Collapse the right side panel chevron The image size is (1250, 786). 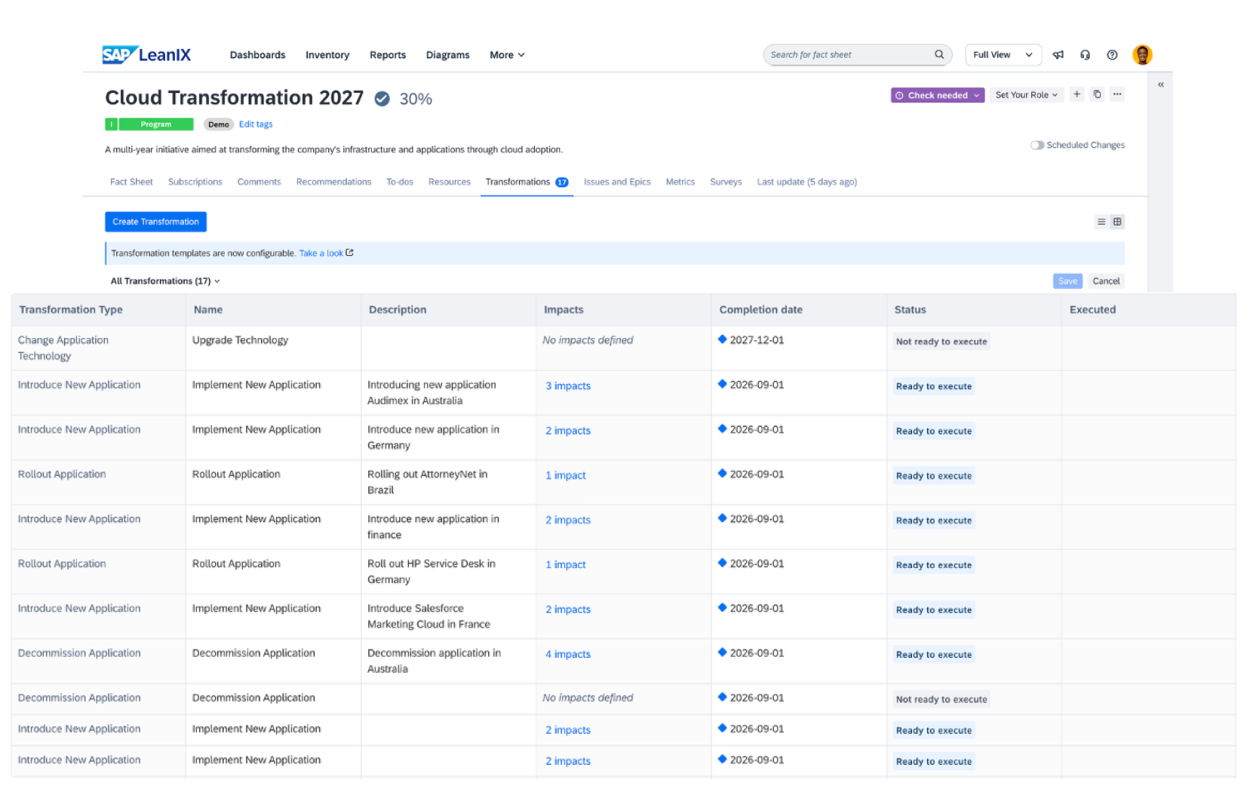[x=1161, y=84]
